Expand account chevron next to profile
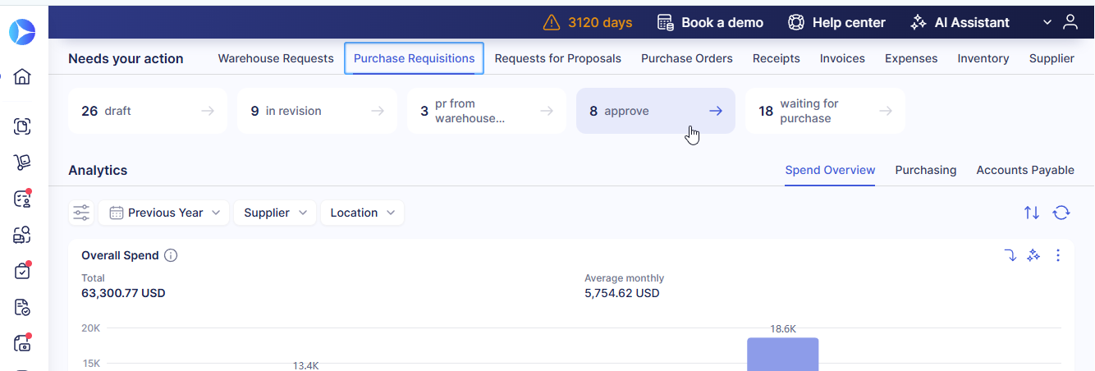The height and width of the screenshot is (371, 1095). [x=1047, y=22]
